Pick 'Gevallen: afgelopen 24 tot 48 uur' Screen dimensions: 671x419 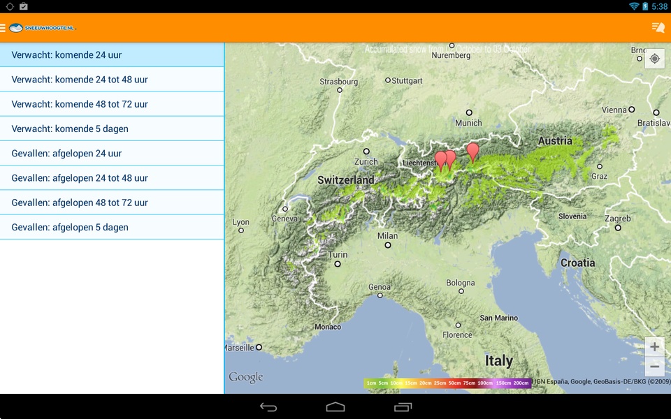[112, 178]
